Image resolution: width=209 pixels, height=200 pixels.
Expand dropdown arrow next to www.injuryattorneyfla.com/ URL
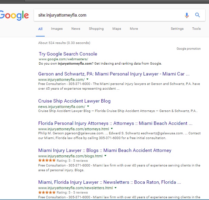click(87, 79)
